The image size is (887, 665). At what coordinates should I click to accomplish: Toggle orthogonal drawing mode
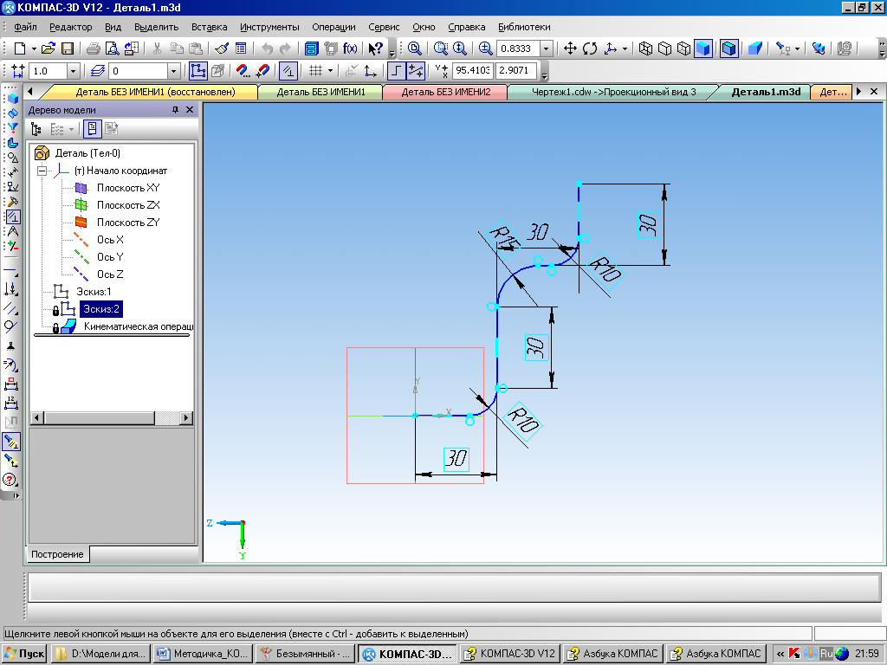pos(397,71)
